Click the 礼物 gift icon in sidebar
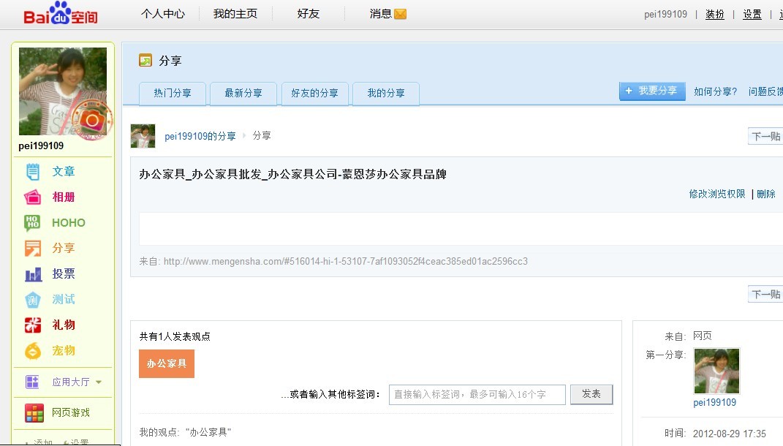 (32, 325)
